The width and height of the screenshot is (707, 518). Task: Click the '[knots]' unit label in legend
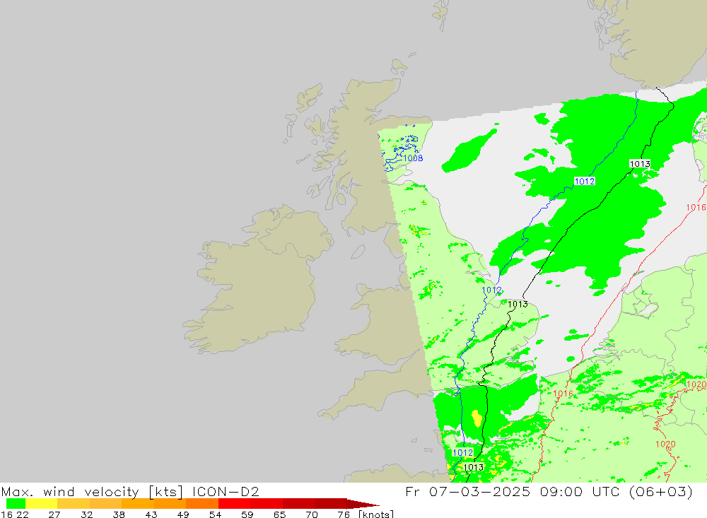(376, 514)
